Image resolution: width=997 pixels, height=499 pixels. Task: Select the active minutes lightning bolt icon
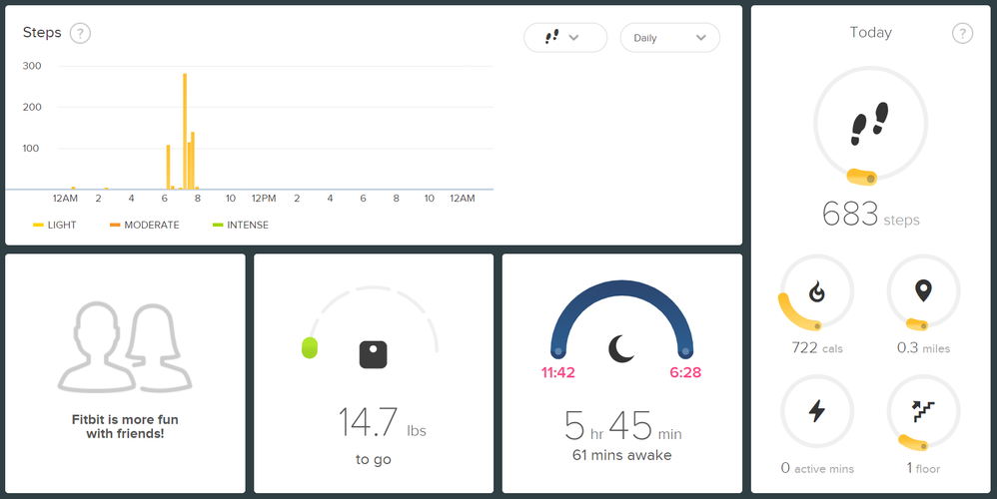click(x=817, y=411)
